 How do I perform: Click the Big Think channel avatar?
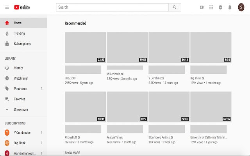7,143
